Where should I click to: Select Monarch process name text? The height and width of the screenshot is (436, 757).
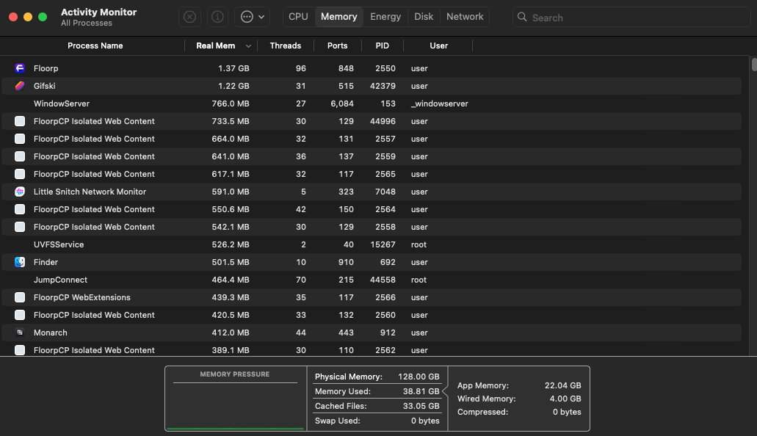pos(50,333)
